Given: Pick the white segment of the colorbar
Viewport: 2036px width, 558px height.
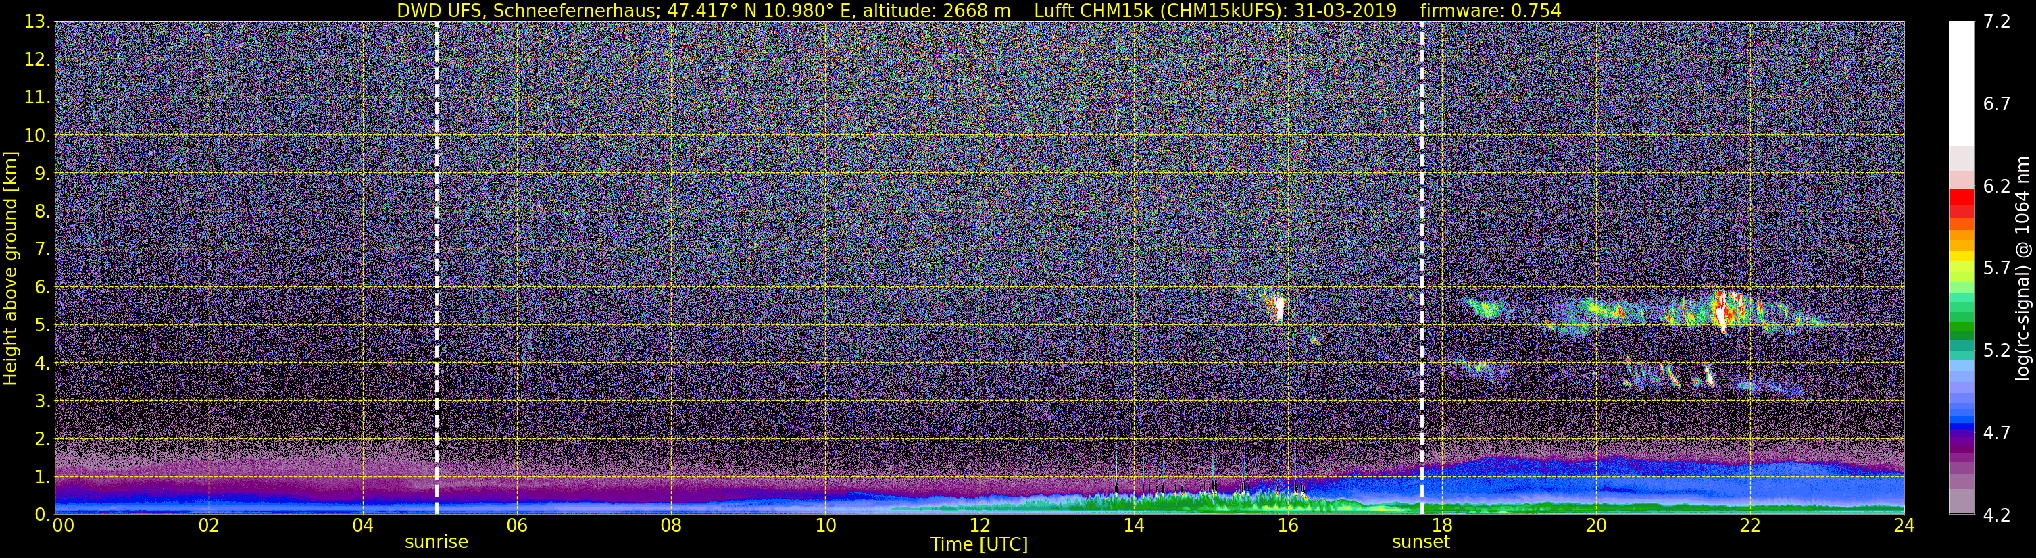Looking at the screenshot, I should (1961, 83).
